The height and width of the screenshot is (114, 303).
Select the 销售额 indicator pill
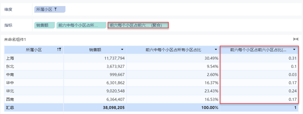[45, 25]
